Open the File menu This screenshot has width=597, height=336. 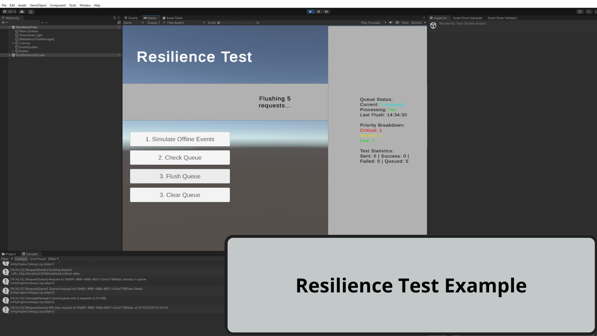pyautogui.click(x=4, y=5)
